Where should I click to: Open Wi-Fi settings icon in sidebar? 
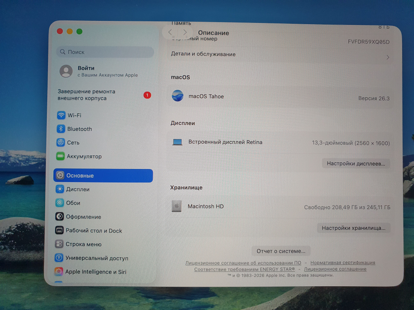tap(61, 115)
